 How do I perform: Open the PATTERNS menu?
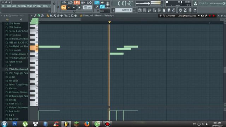[22, 6]
